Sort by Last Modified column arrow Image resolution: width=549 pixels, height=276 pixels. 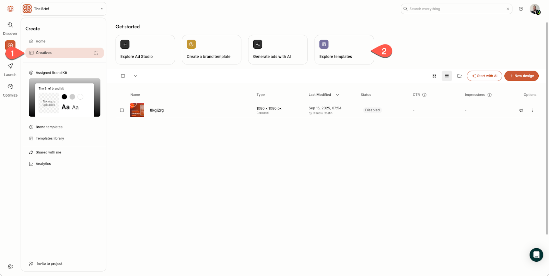337,95
